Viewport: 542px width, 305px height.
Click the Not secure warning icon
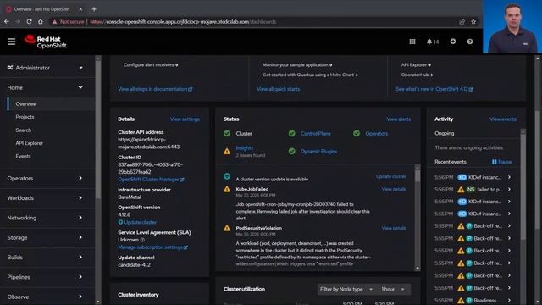coord(54,22)
